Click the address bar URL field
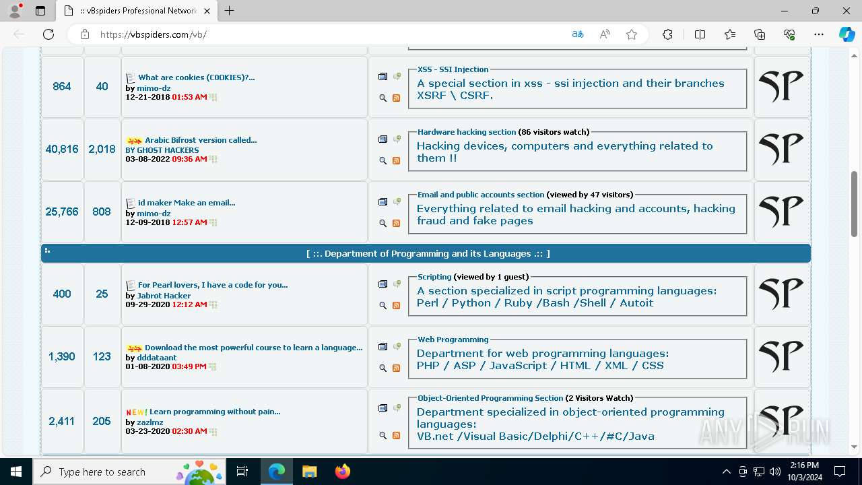The height and width of the screenshot is (485, 862). coord(330,34)
